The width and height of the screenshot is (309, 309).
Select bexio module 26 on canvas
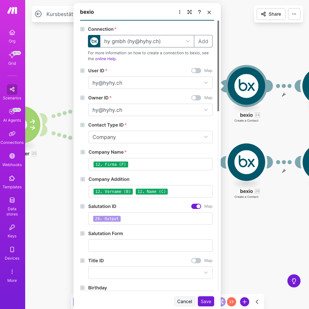(246, 162)
